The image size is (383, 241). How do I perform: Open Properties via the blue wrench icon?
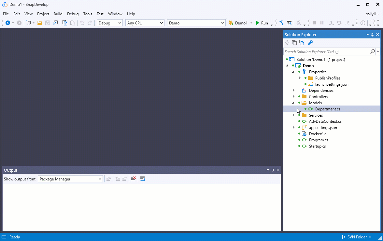[x=310, y=43]
